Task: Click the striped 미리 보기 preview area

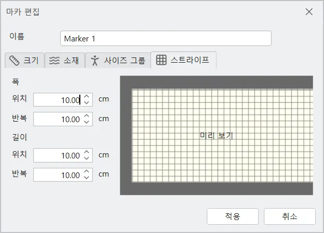Action: [216, 135]
